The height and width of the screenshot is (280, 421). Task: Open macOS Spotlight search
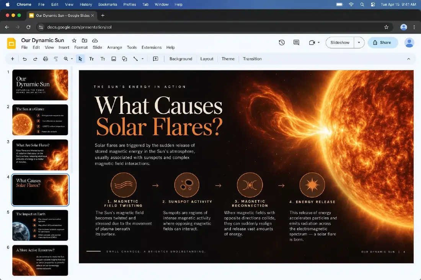(362, 4)
